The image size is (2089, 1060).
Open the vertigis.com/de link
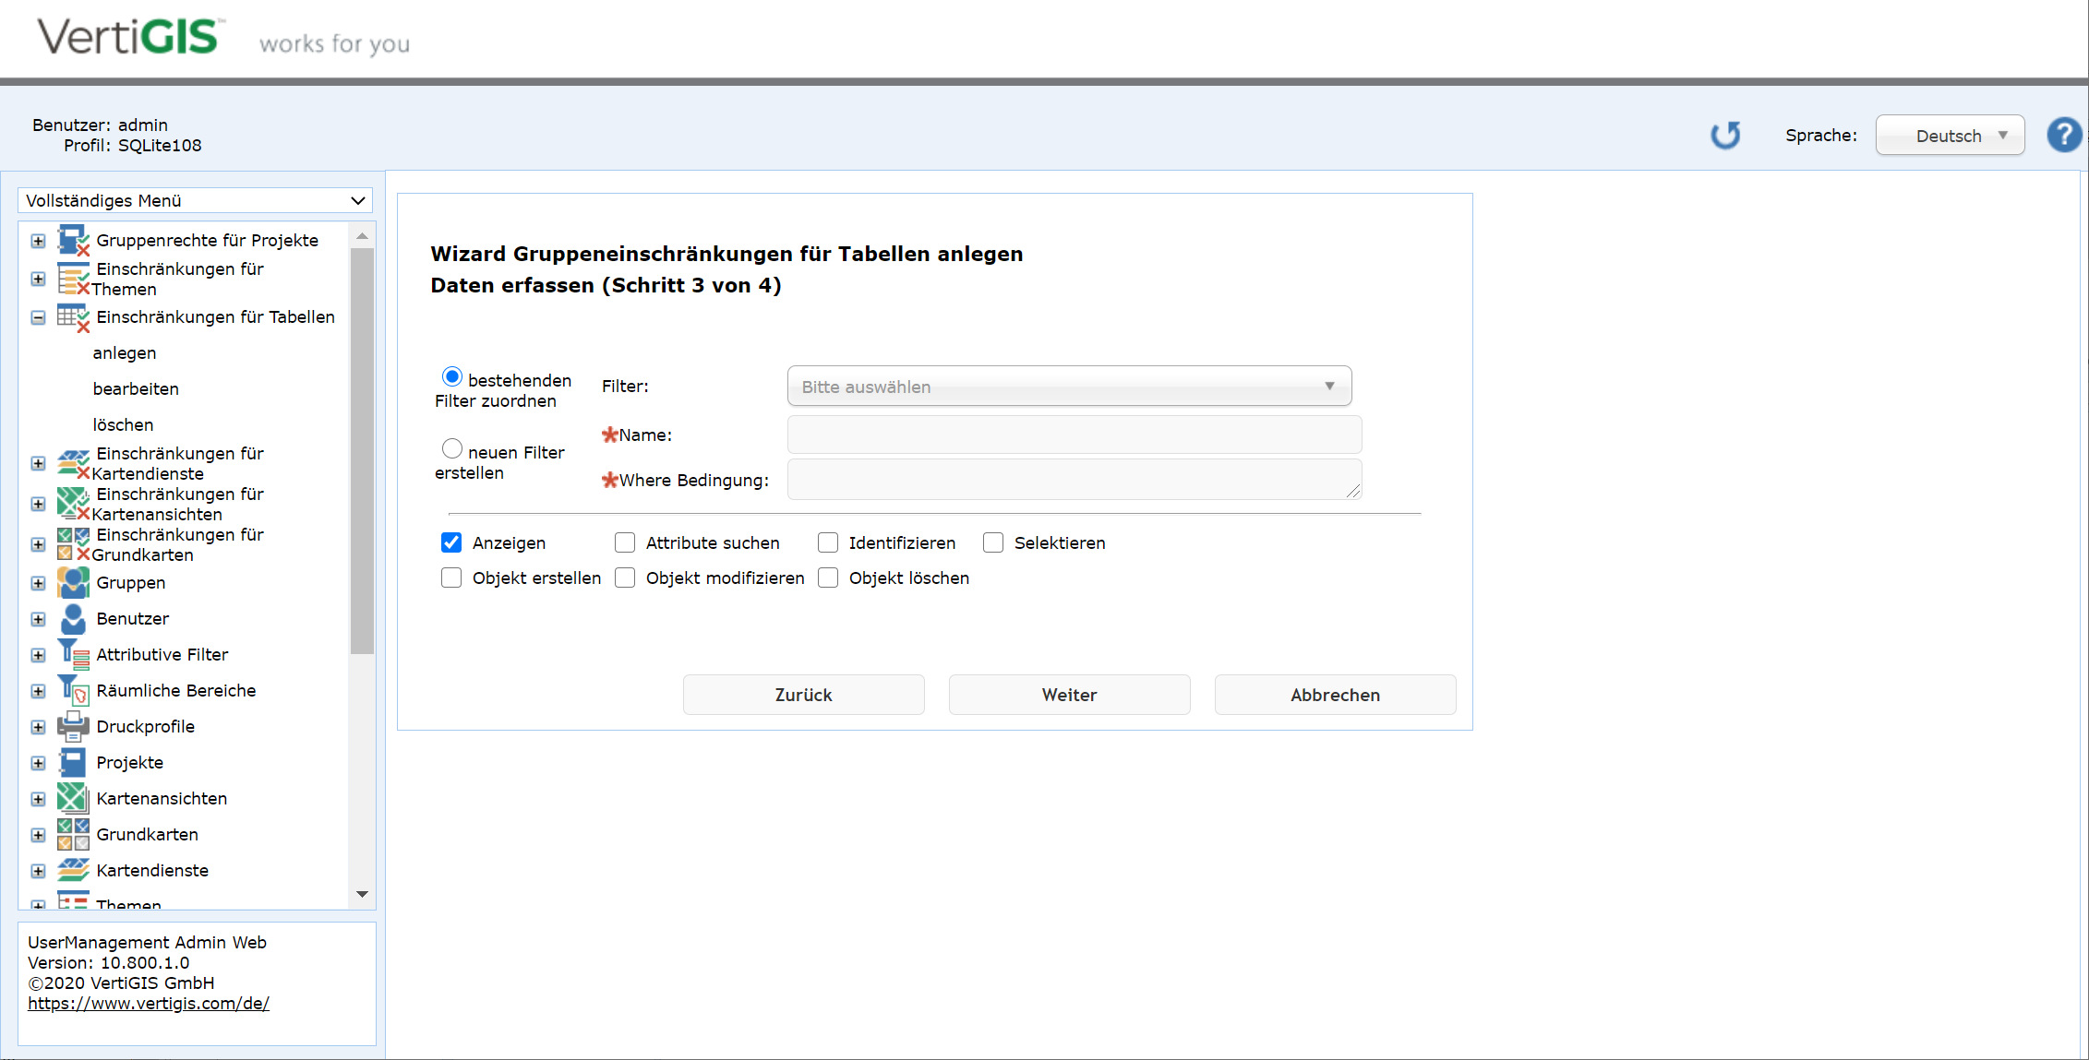point(149,1003)
